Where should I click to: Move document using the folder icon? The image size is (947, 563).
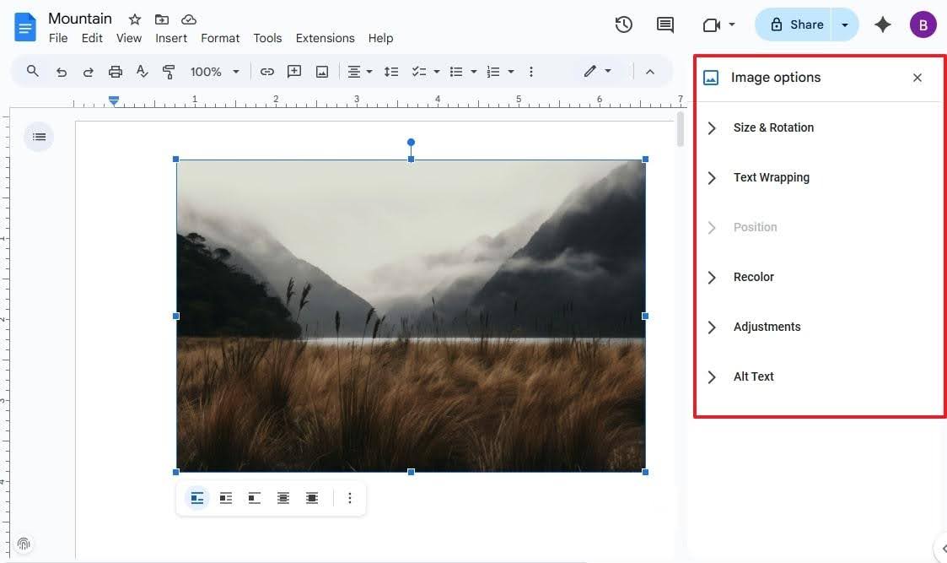tap(161, 19)
